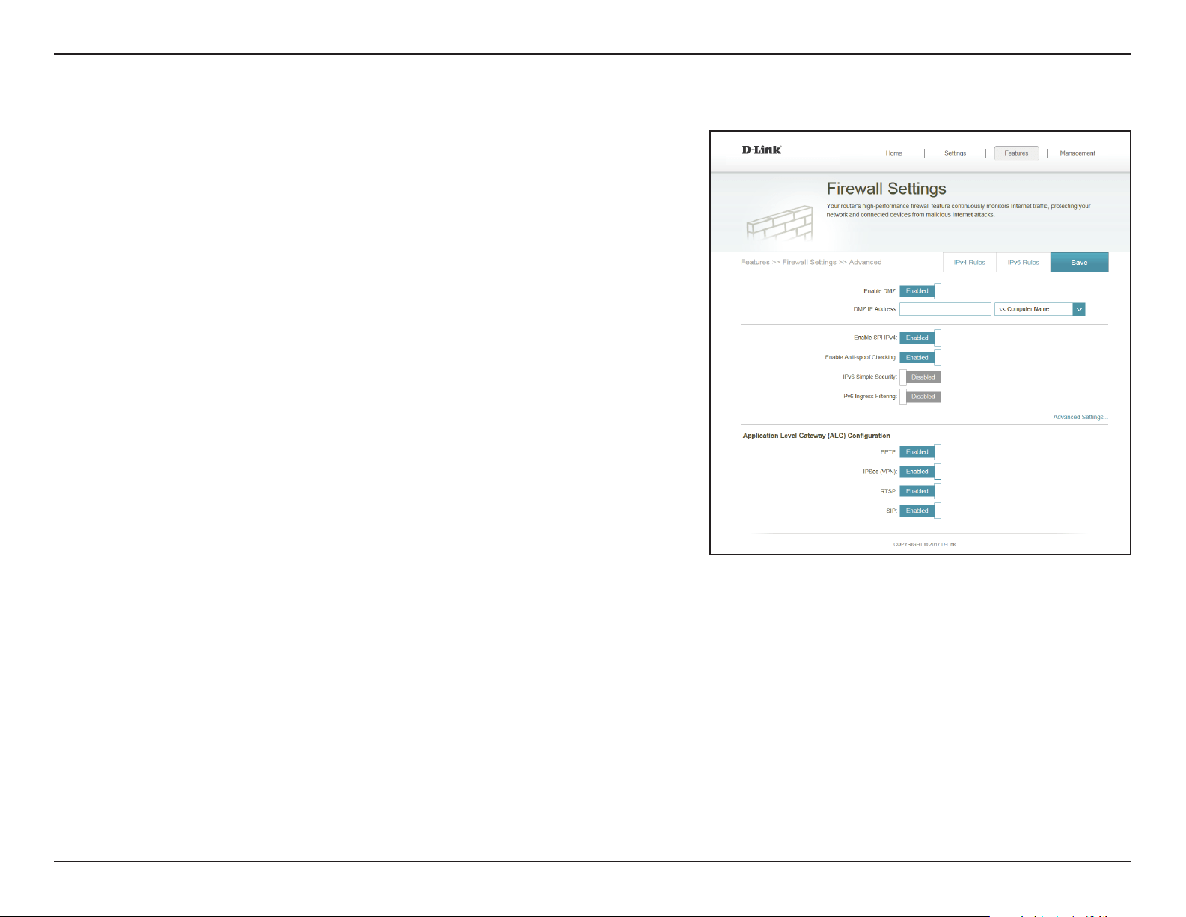
Task: Toggle Enable Anti-spoof Checking switch
Action: click(x=920, y=358)
